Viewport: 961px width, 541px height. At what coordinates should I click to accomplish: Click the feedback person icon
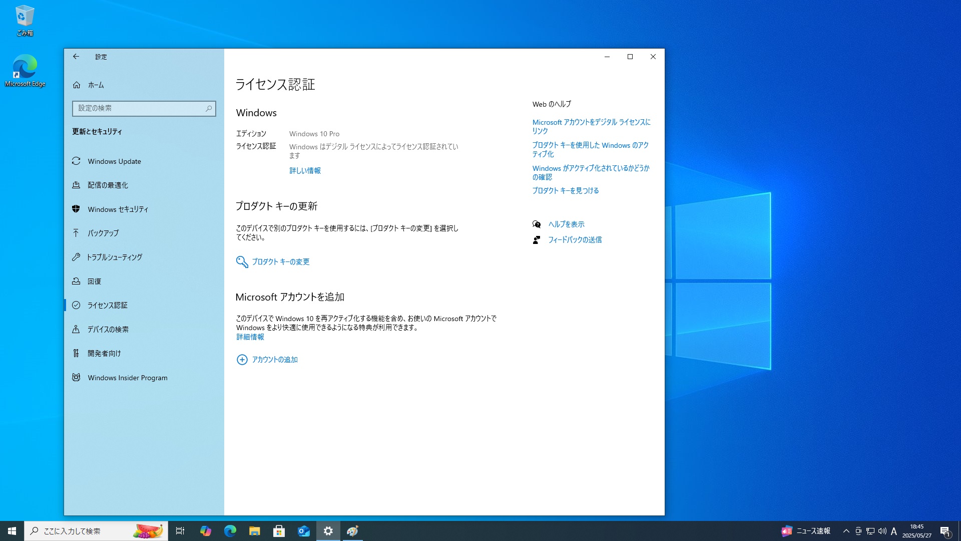[x=537, y=240]
